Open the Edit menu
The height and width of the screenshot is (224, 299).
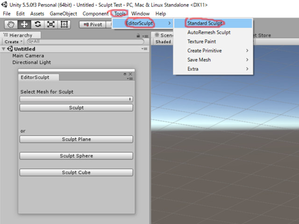(21, 14)
